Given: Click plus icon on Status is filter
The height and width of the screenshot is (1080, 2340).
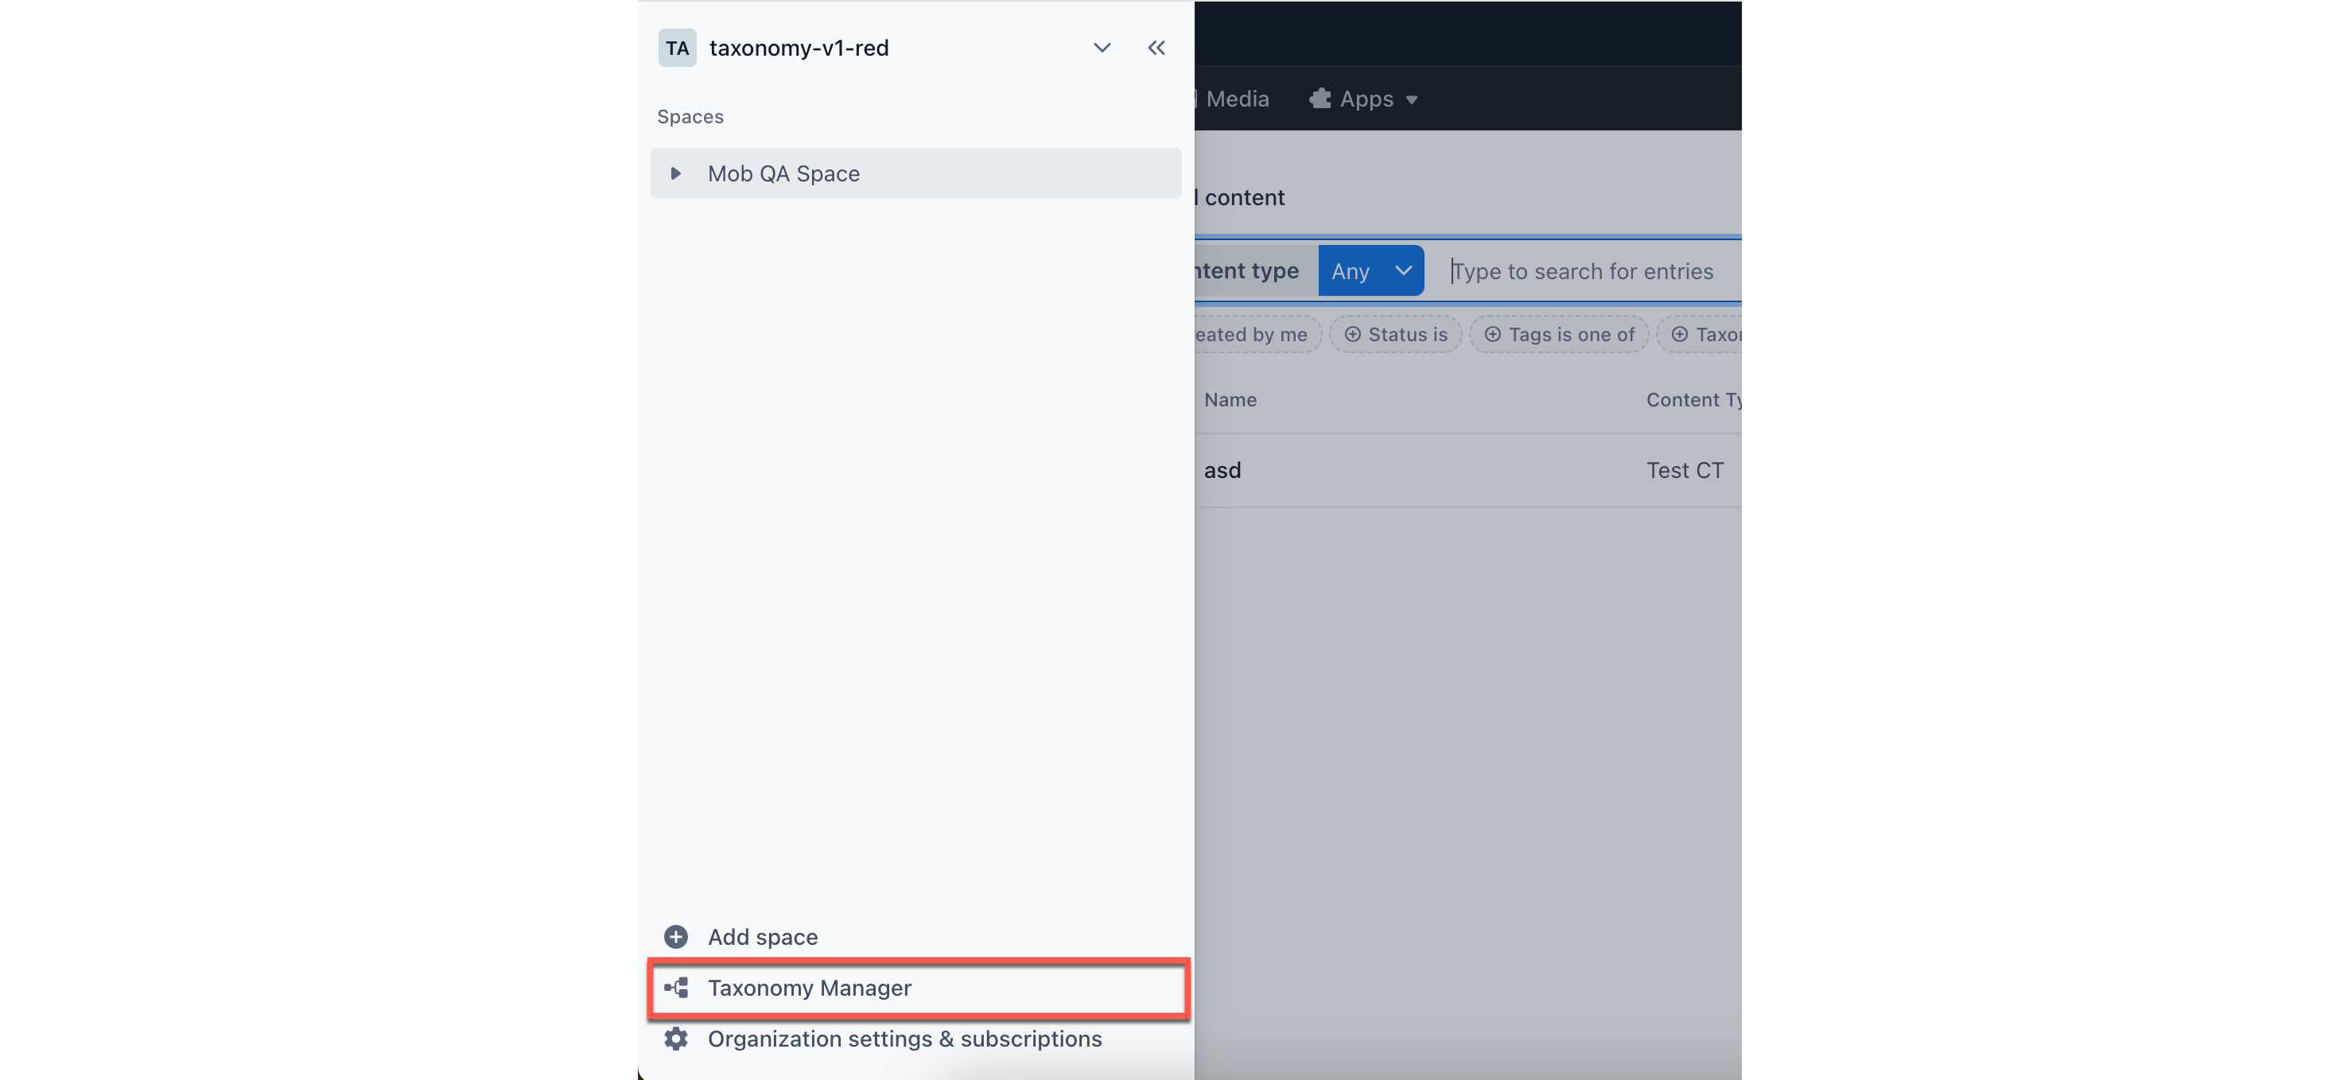Looking at the screenshot, I should (1353, 334).
